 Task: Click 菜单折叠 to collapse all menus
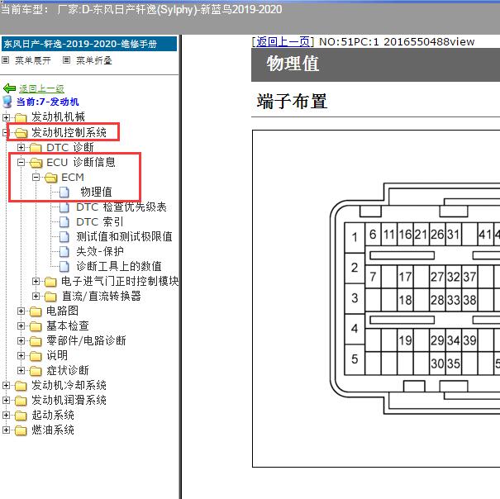click(x=93, y=60)
